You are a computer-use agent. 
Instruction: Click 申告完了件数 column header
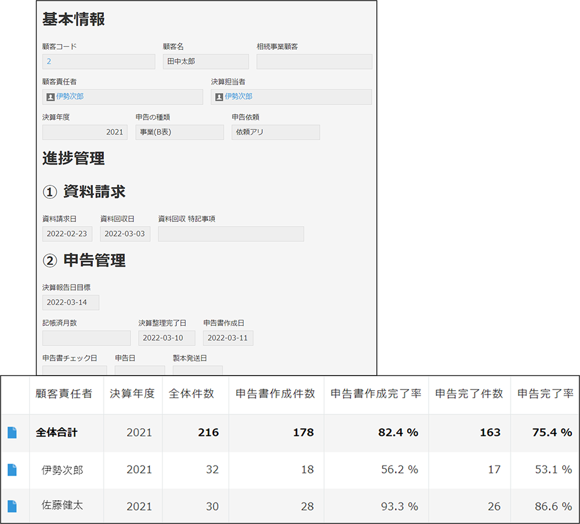point(469,394)
